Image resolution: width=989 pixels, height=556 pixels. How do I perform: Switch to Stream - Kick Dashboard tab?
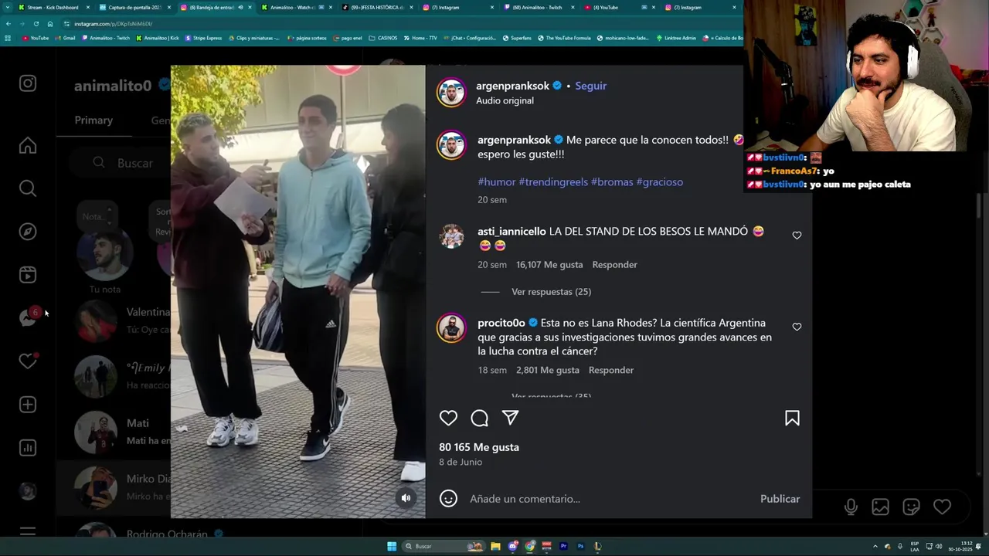[x=53, y=8]
